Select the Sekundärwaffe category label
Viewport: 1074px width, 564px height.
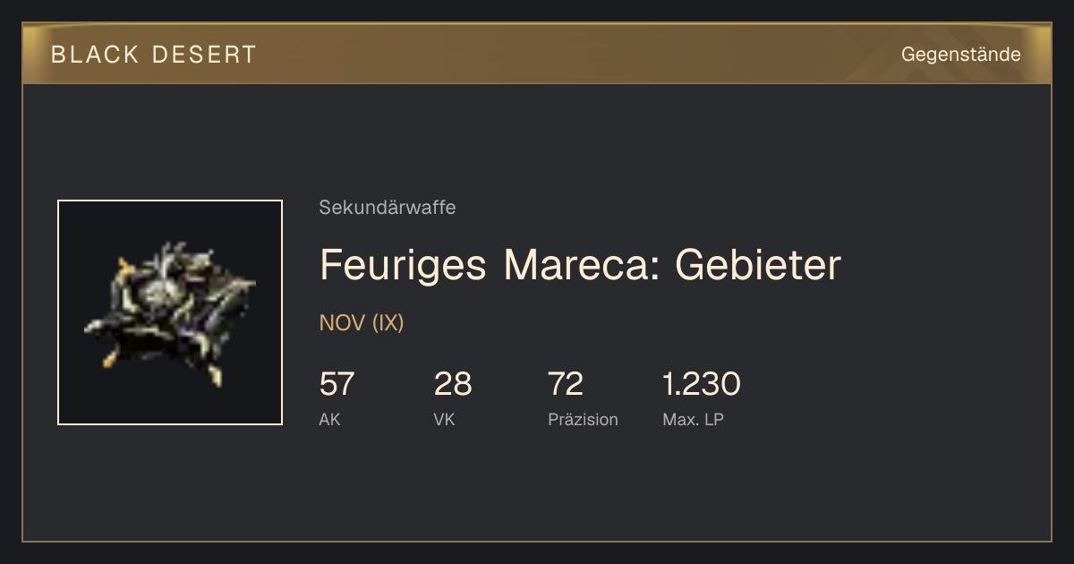click(387, 208)
